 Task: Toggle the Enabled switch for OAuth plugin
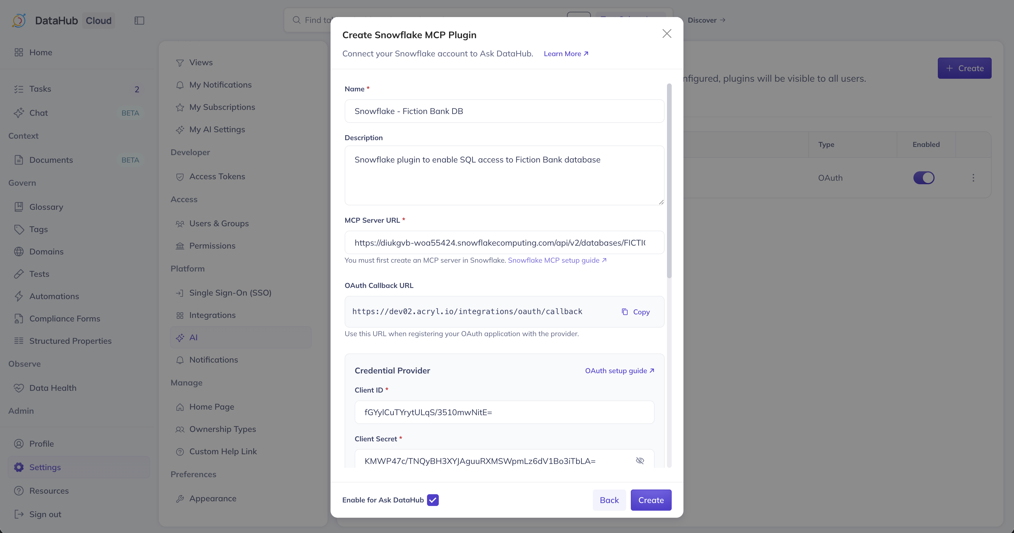click(x=923, y=178)
